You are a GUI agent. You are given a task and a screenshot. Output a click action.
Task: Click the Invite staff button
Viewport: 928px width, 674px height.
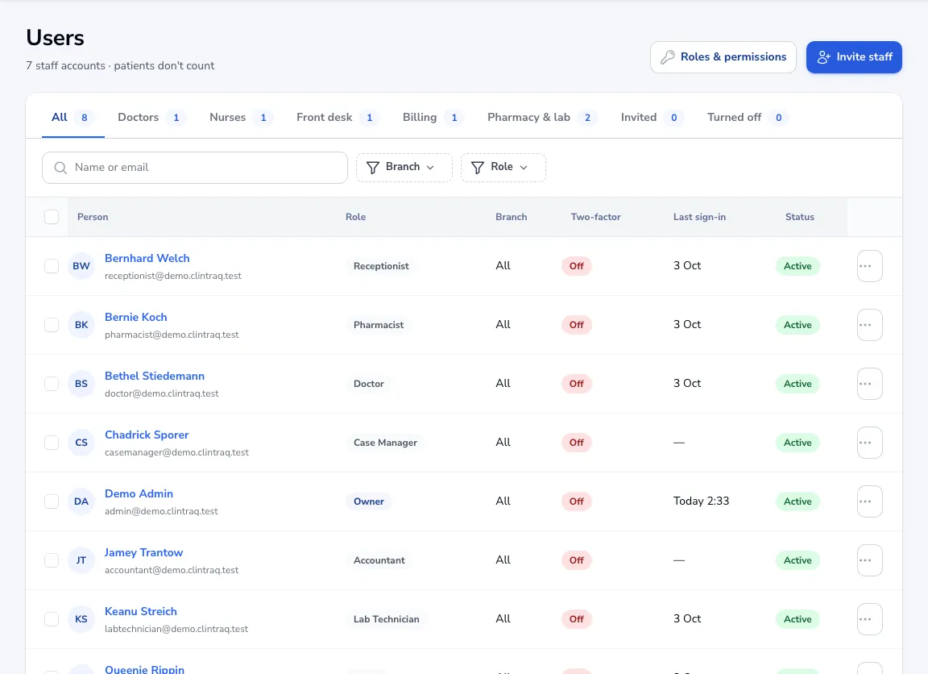[854, 57]
